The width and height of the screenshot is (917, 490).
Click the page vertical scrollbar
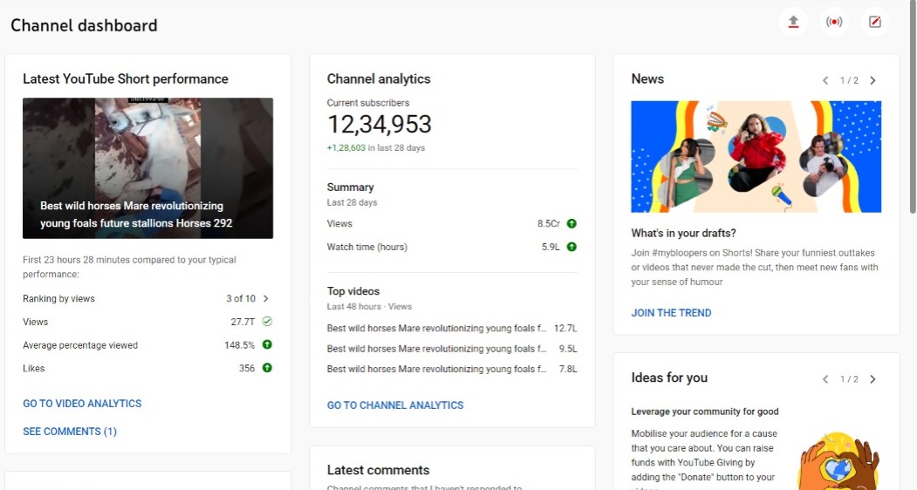pos(913,105)
